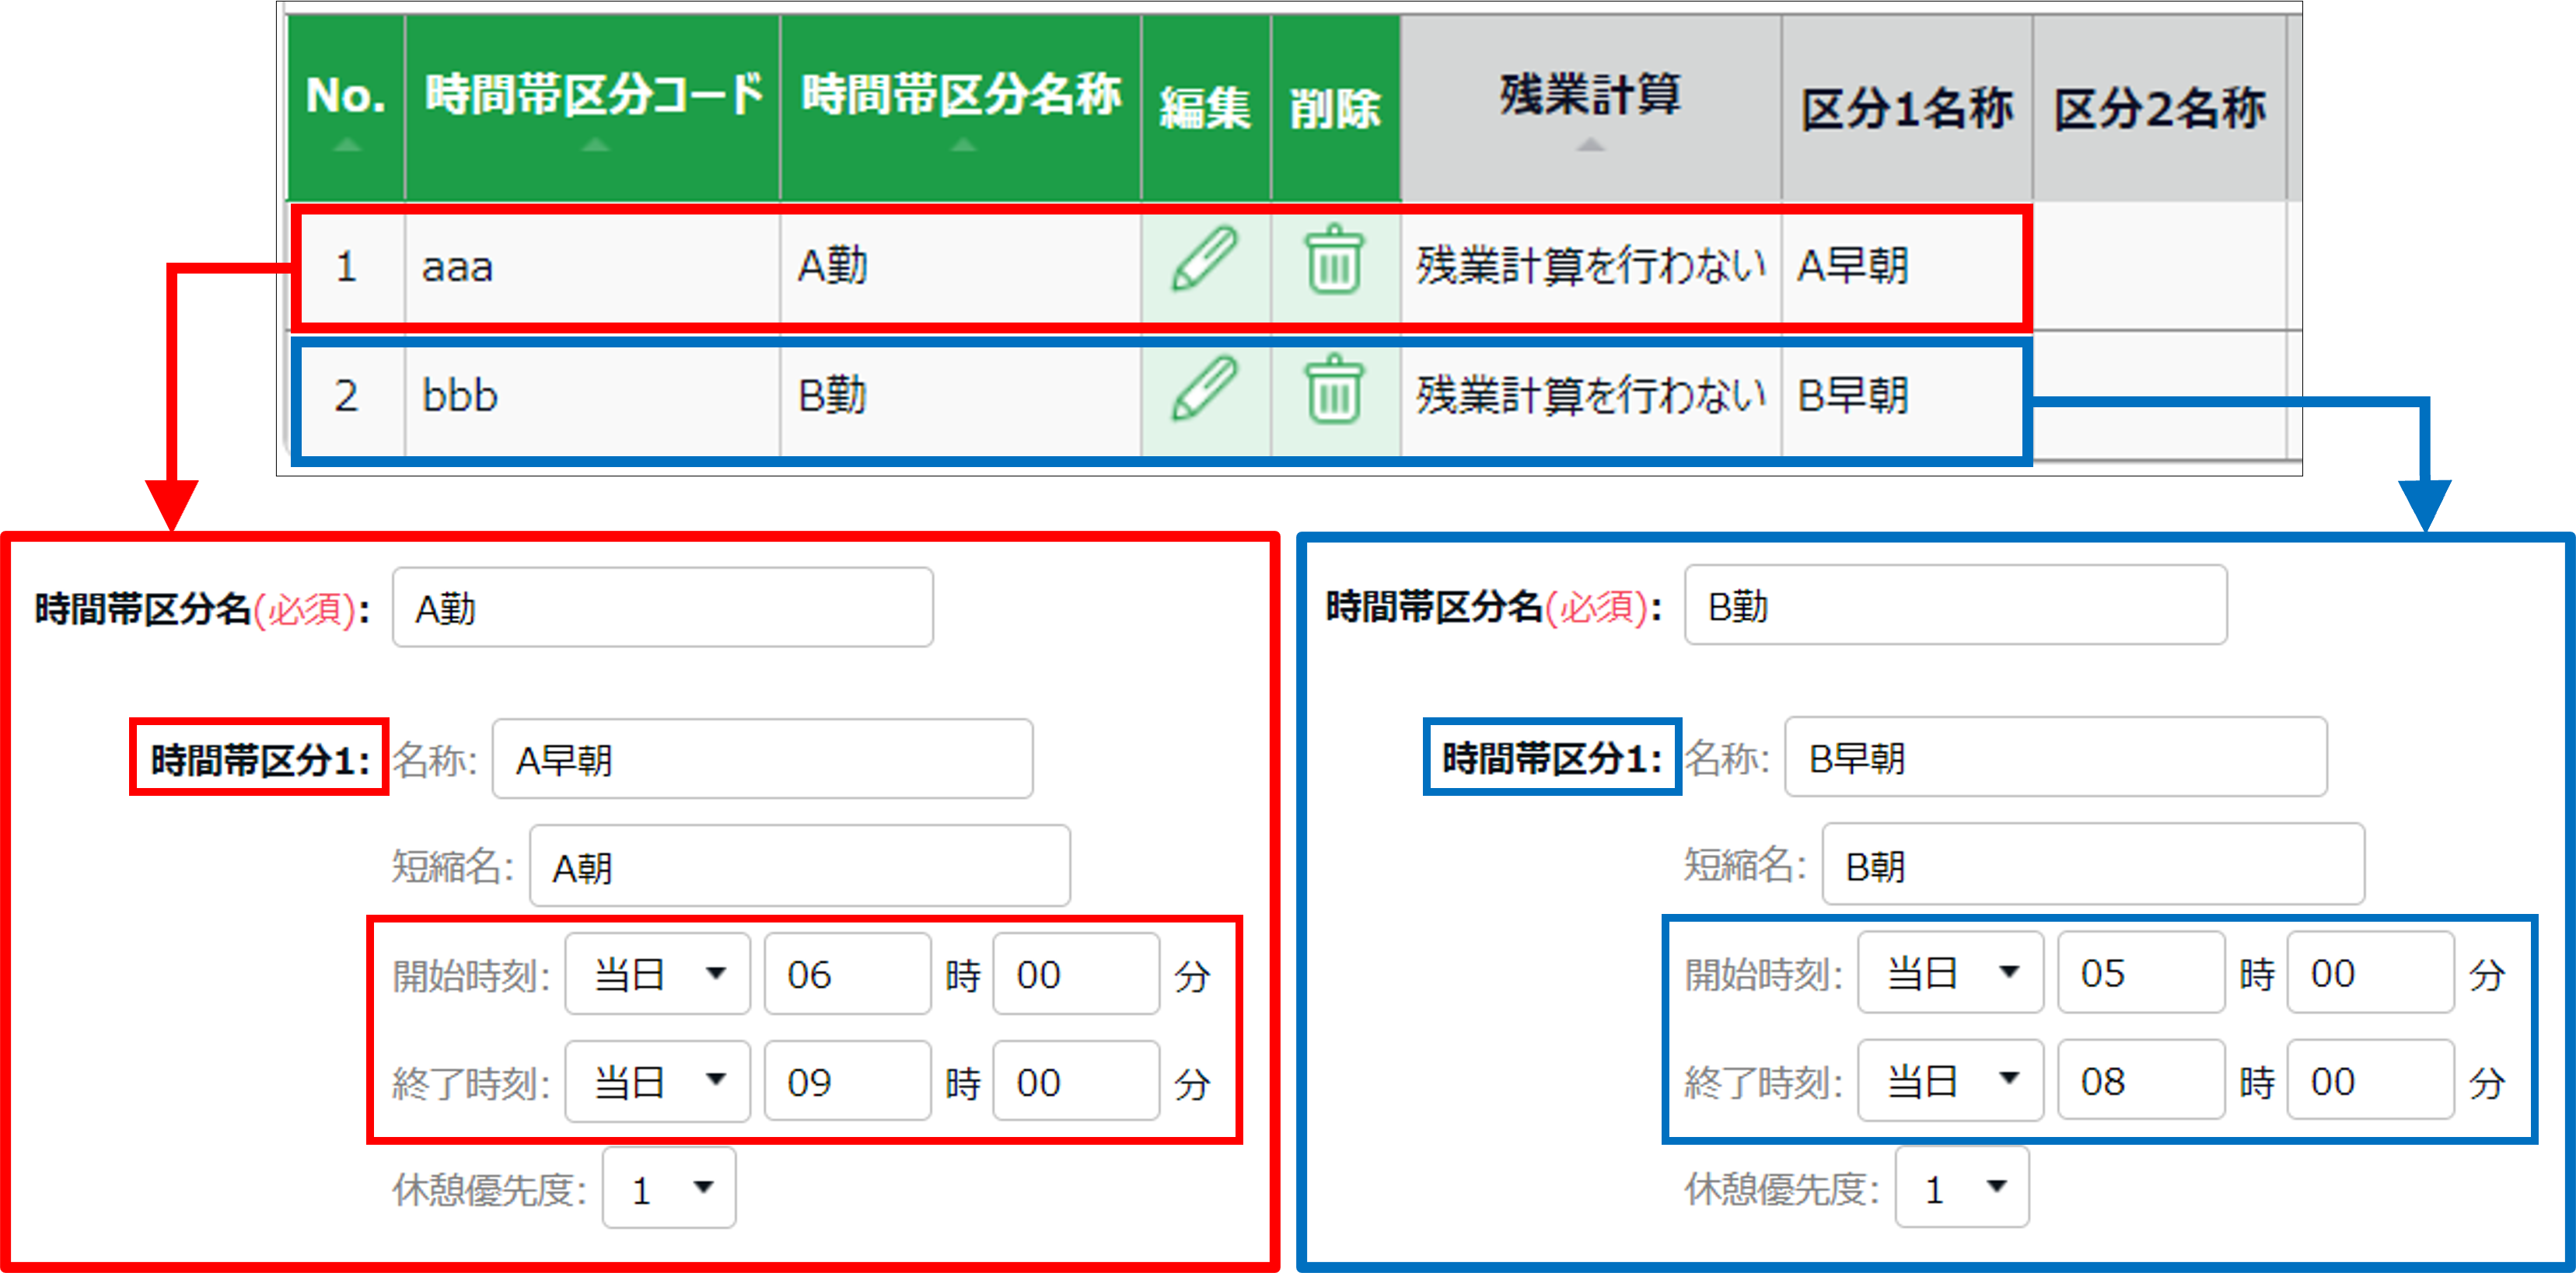Click the start hour field showing 06
The image size is (2576, 1273).
[847, 975]
